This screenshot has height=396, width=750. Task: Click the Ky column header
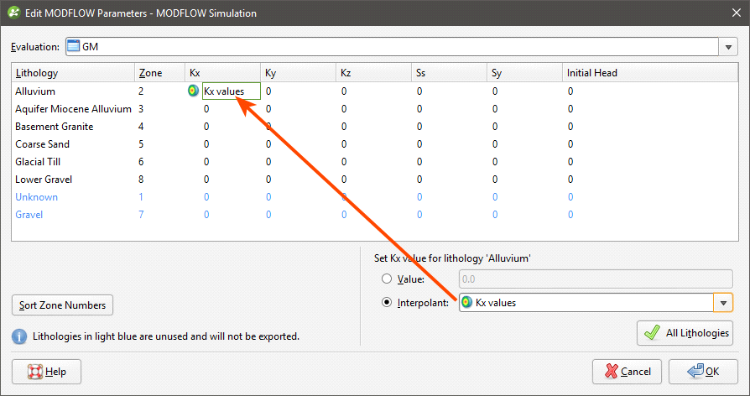click(x=299, y=73)
